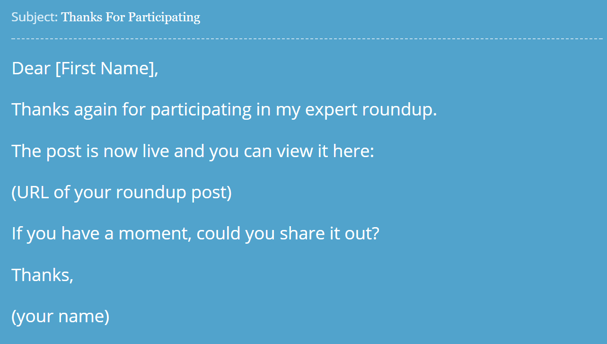Click the '(your name)' signature placeholder
This screenshot has height=344, width=607.
(x=61, y=316)
